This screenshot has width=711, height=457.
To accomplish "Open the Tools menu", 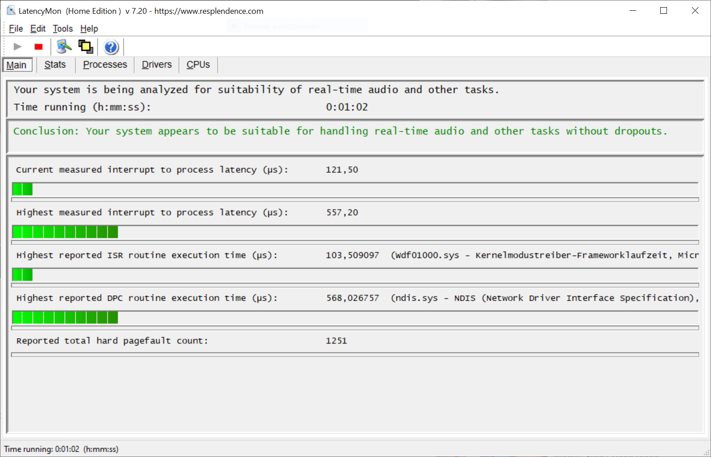I will click(x=63, y=29).
